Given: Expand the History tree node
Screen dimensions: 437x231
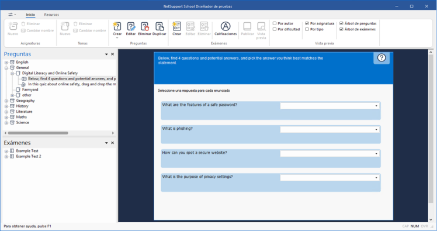Looking at the screenshot, I should click(x=6, y=106).
